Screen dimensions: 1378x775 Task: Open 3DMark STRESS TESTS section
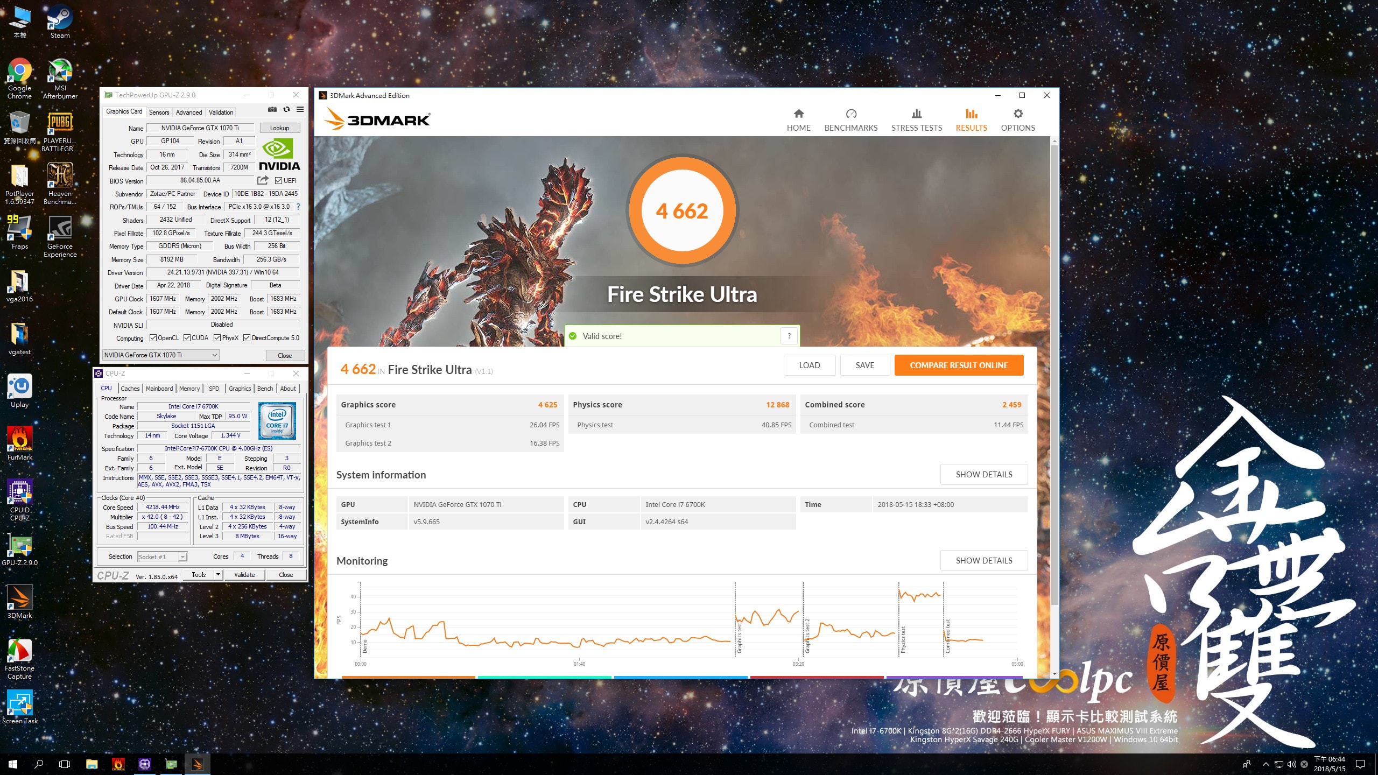click(916, 120)
